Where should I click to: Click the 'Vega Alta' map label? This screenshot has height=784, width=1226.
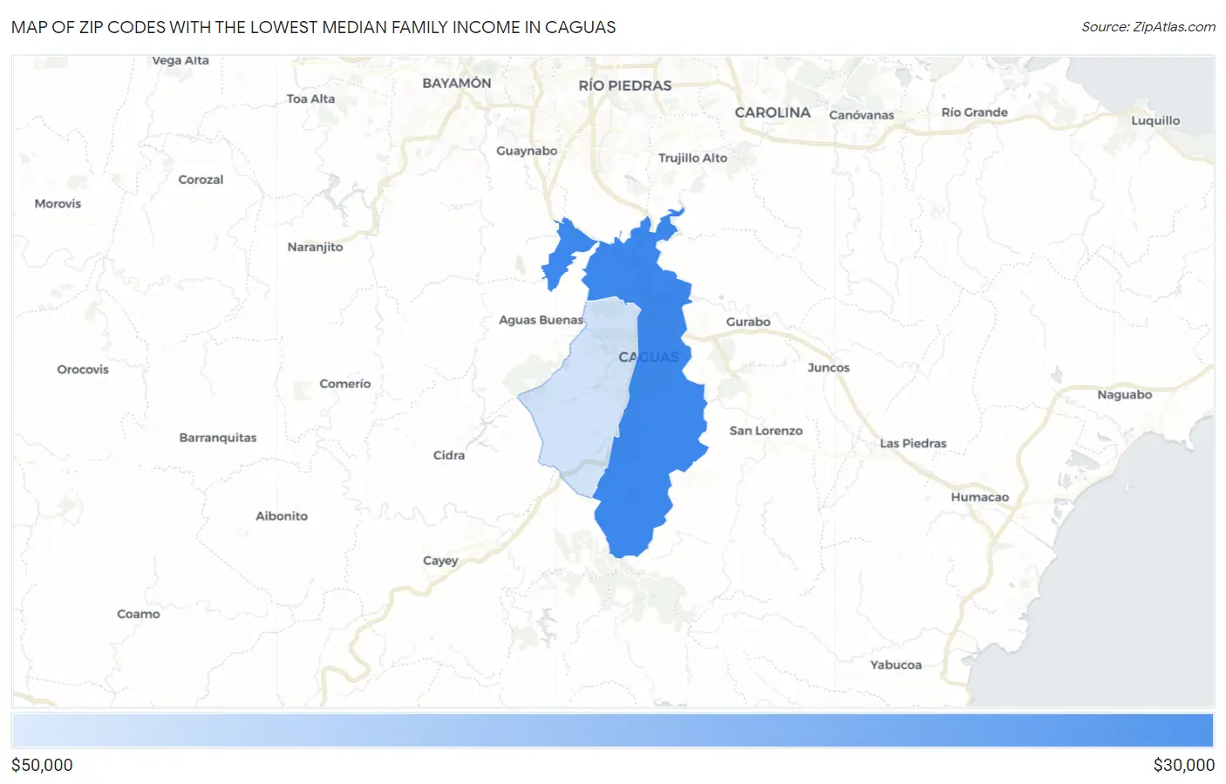coord(180,61)
